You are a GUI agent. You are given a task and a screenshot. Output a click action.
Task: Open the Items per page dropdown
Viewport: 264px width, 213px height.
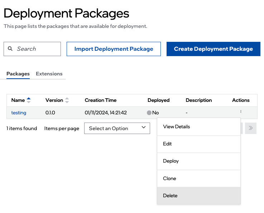click(x=117, y=128)
